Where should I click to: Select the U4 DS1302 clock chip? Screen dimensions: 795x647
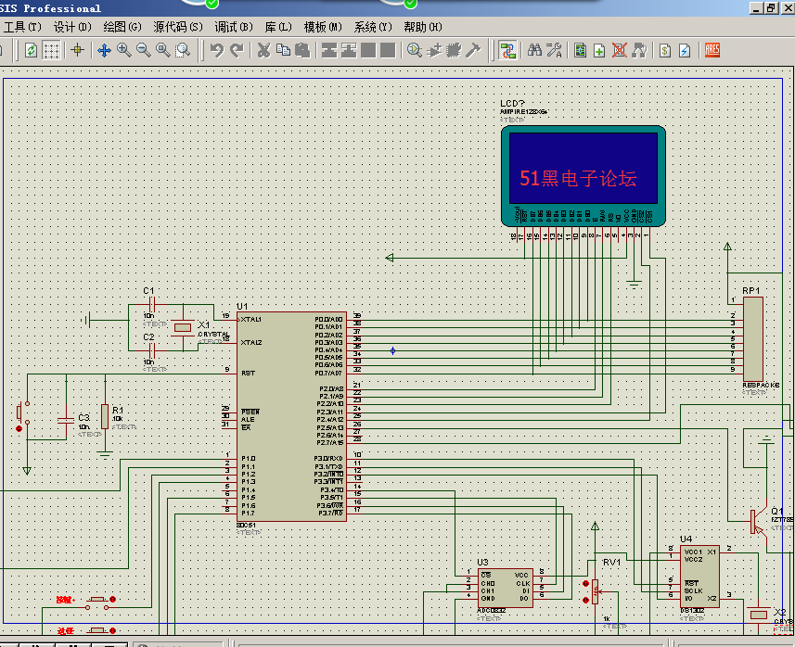(x=699, y=577)
